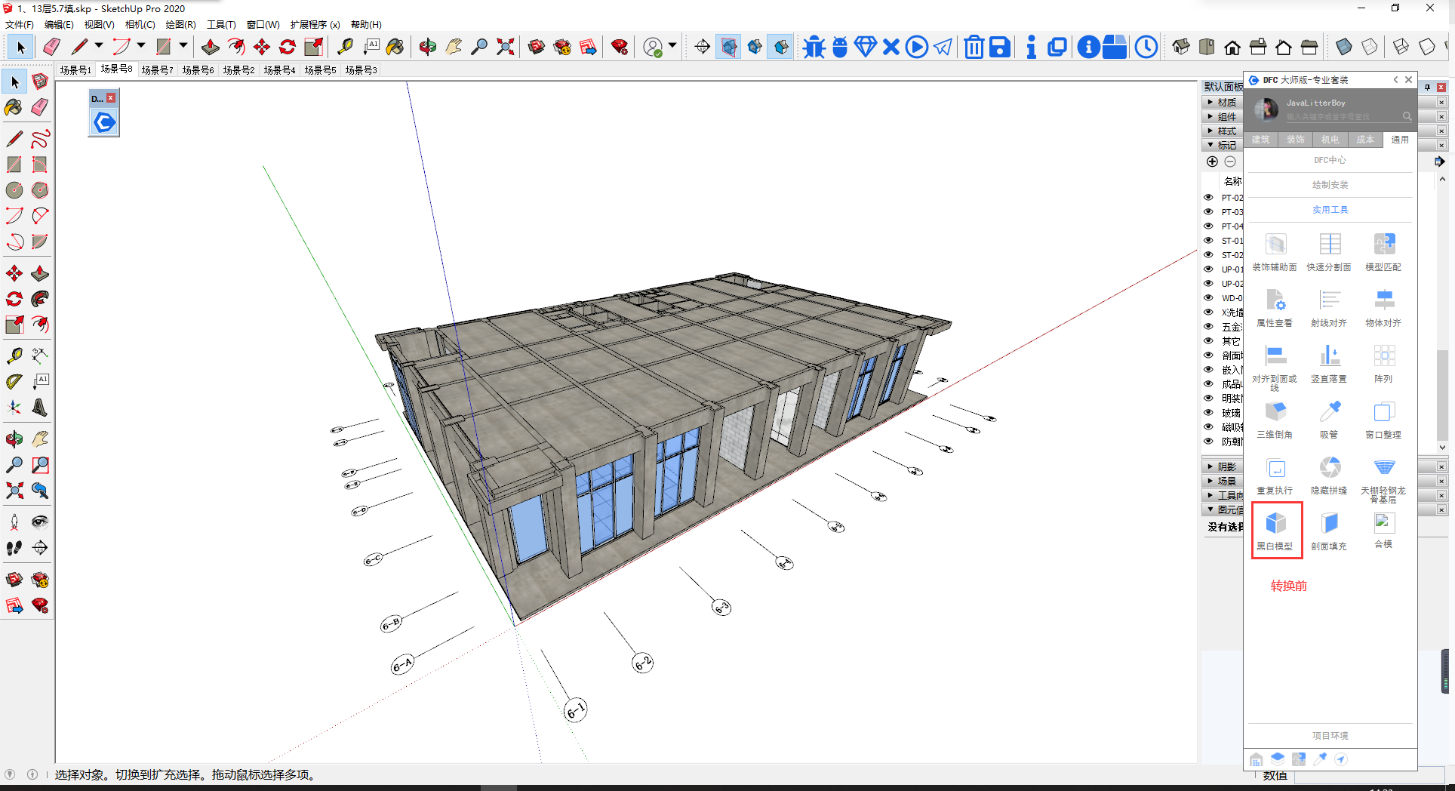Click the 黑白模型 tool icon
Image resolution: width=1455 pixels, height=791 pixels.
(1275, 523)
